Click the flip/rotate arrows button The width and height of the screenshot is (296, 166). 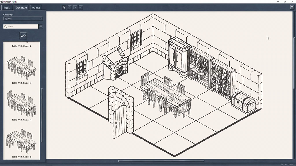tap(23, 36)
